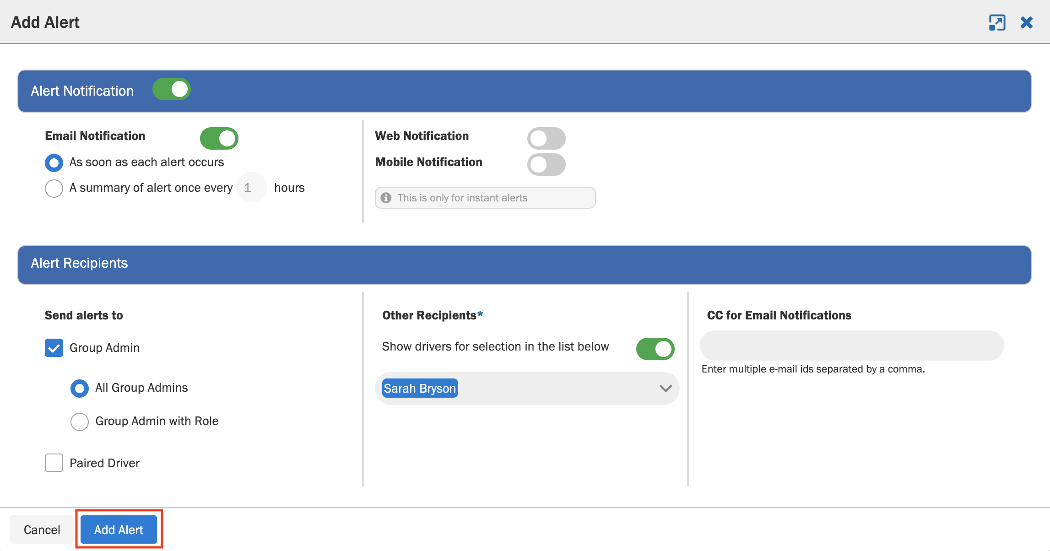This screenshot has height=551, width=1050.
Task: Click the 'Send alerts to' heading
Action: 84,315
